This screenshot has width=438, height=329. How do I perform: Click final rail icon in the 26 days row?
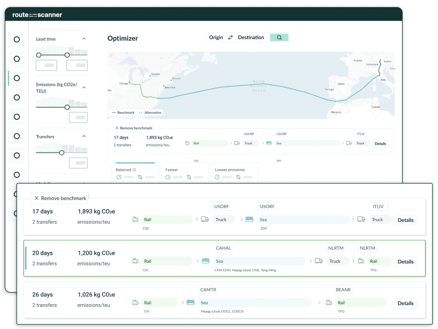click(329, 303)
